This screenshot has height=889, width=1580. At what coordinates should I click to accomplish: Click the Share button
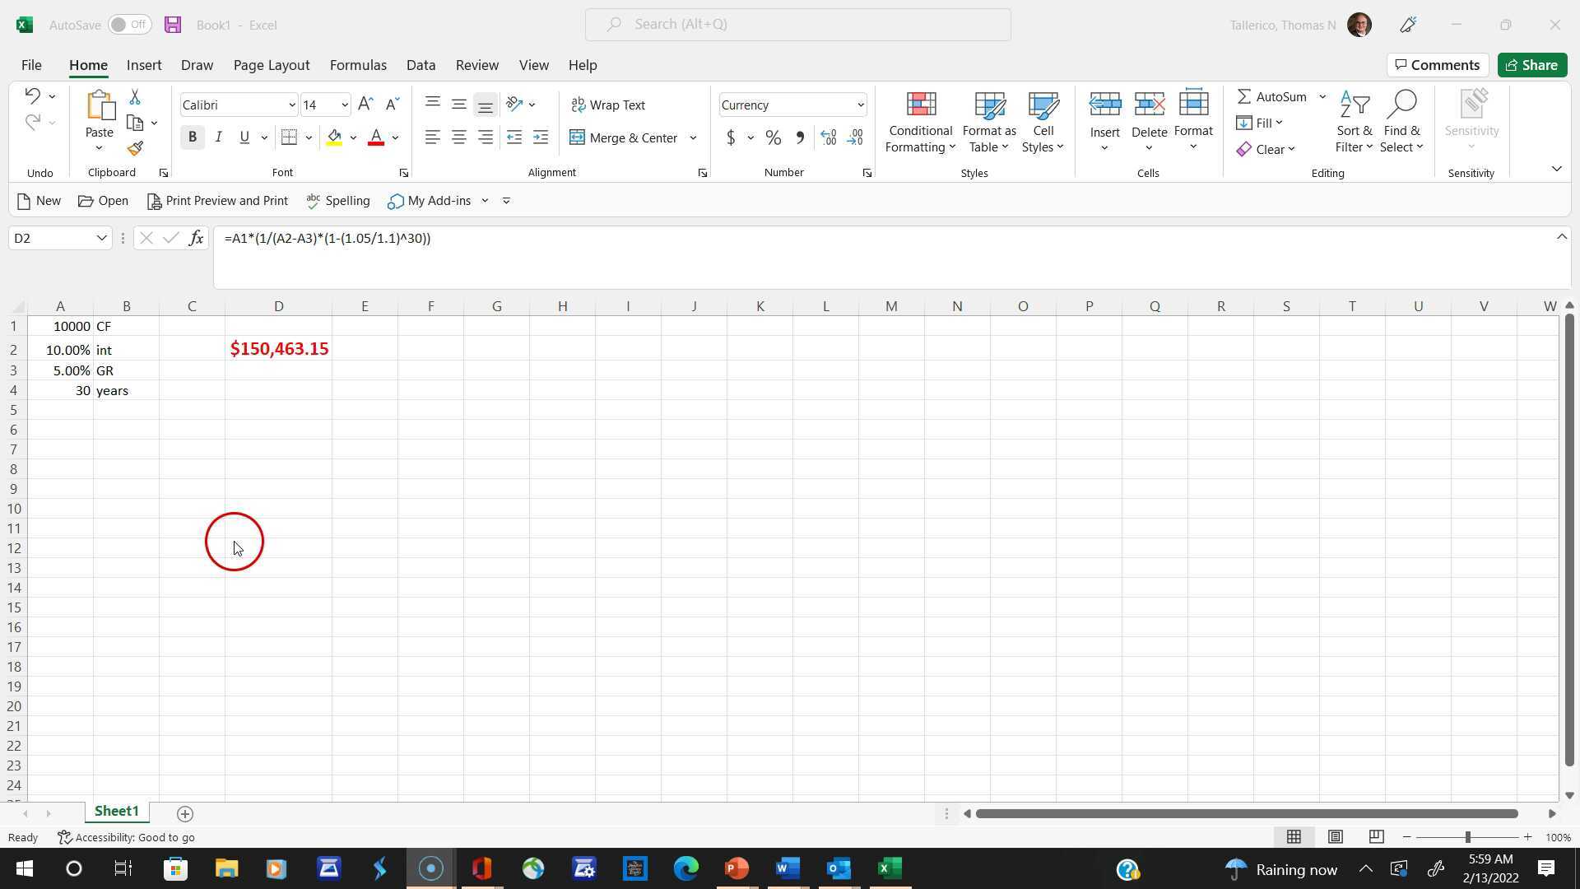tap(1531, 64)
